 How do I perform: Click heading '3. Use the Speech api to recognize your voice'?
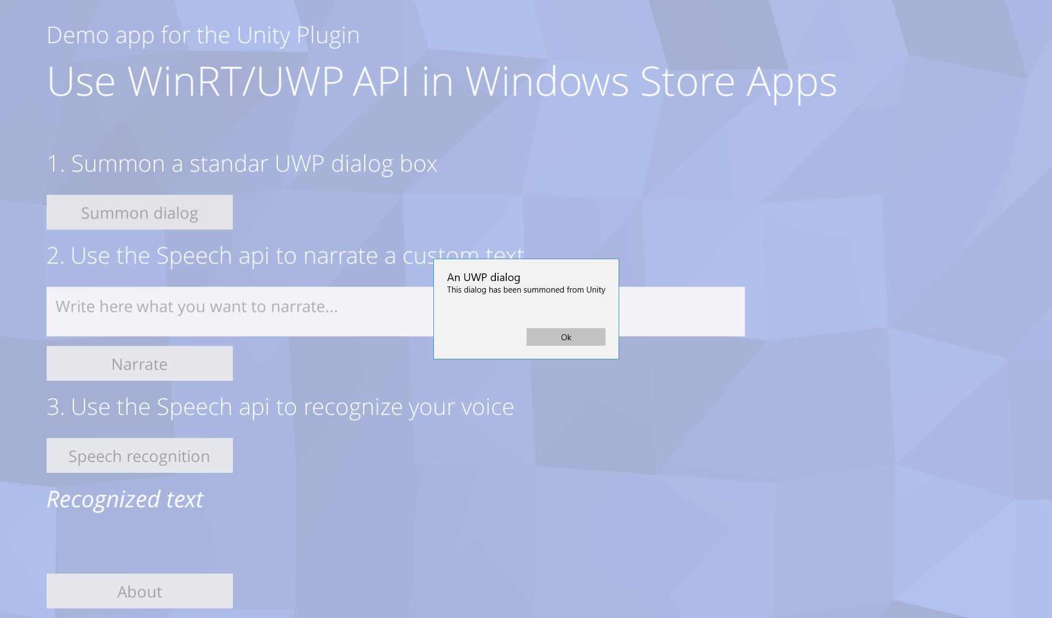coord(281,407)
